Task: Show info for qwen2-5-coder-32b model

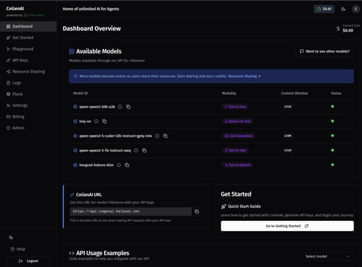Action: [x=157, y=136]
